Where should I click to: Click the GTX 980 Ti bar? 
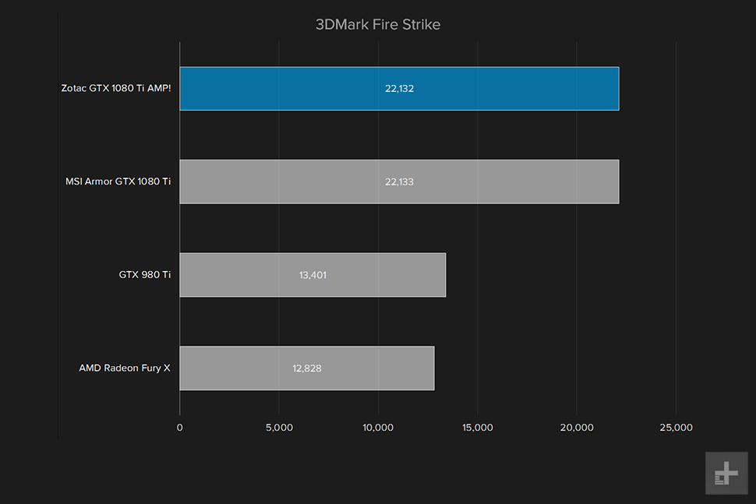313,275
